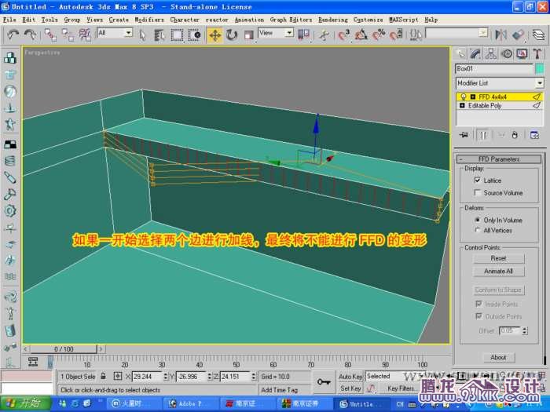
Task: Open the selection filter All dropdown
Action: (x=129, y=33)
